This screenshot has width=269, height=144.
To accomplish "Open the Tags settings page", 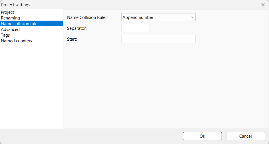I will [x=32, y=35].
